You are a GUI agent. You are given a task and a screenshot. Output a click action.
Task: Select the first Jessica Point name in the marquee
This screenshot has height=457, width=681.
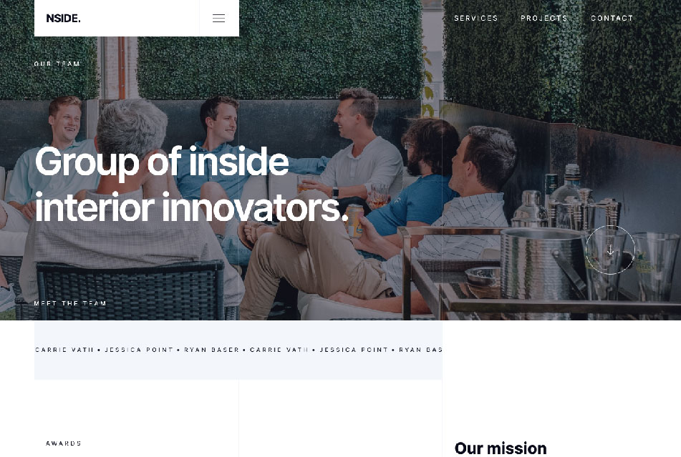click(139, 350)
